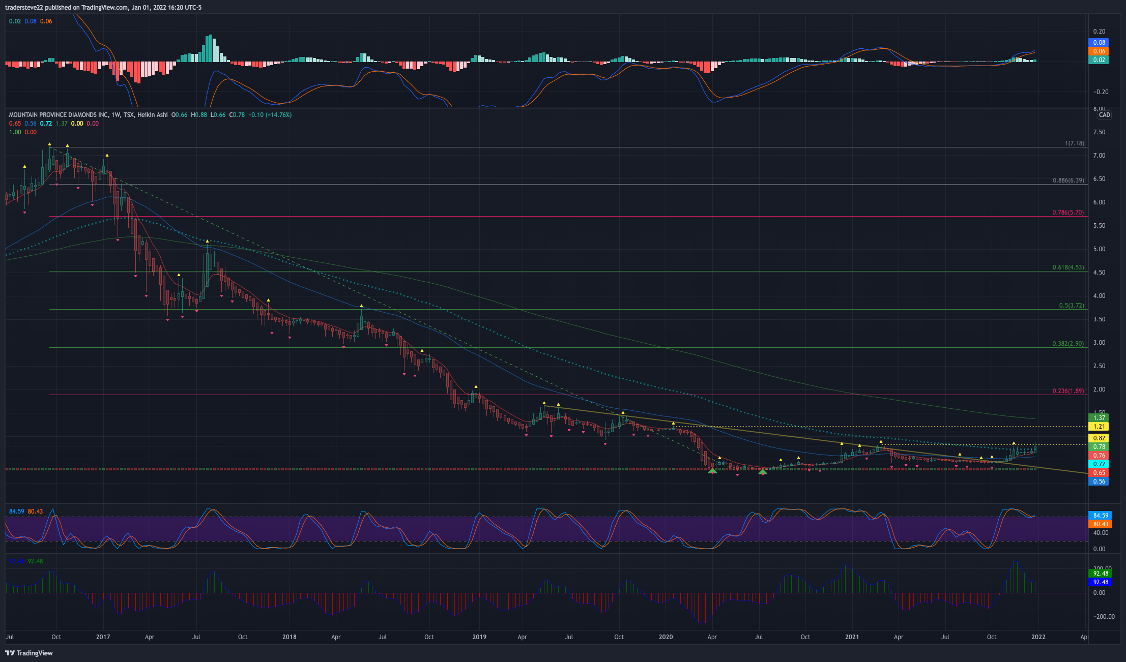This screenshot has width=1126, height=662.
Task: Click the green up-arrow marker near Apr 2020
Action: point(712,471)
